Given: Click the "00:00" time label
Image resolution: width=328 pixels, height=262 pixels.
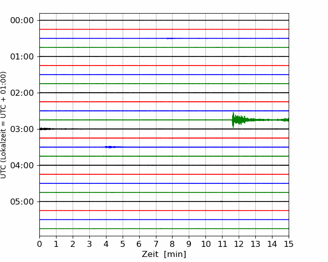Looking at the screenshot, I should (x=22, y=20).
